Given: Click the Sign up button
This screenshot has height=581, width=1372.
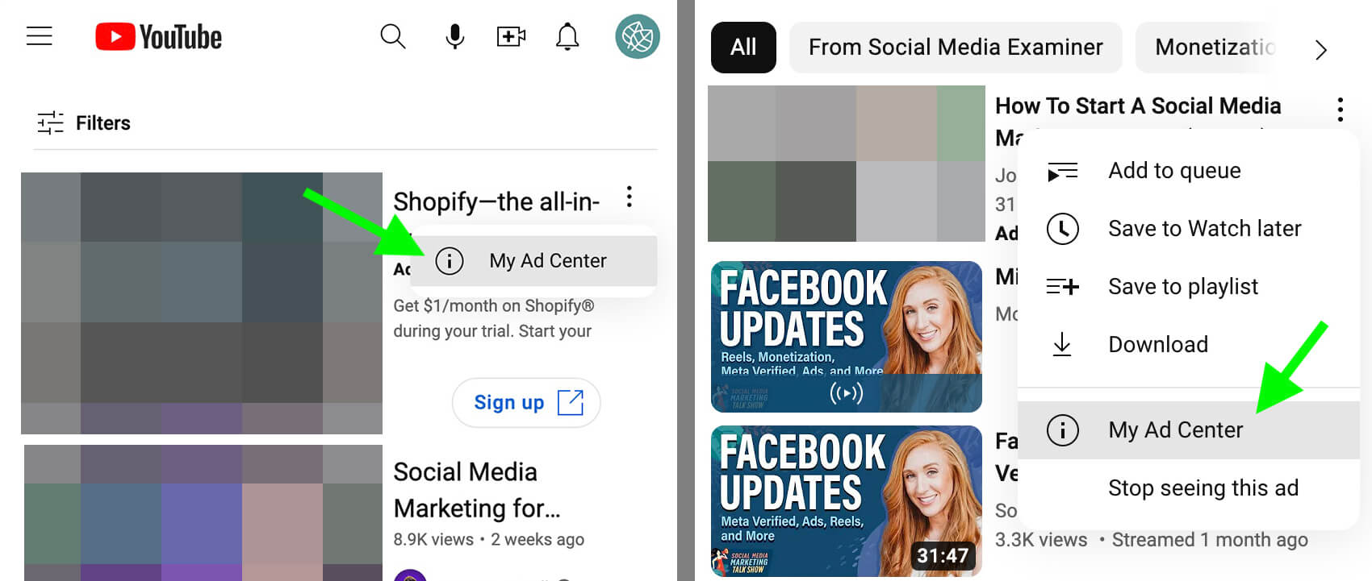Looking at the screenshot, I should tap(526, 402).
